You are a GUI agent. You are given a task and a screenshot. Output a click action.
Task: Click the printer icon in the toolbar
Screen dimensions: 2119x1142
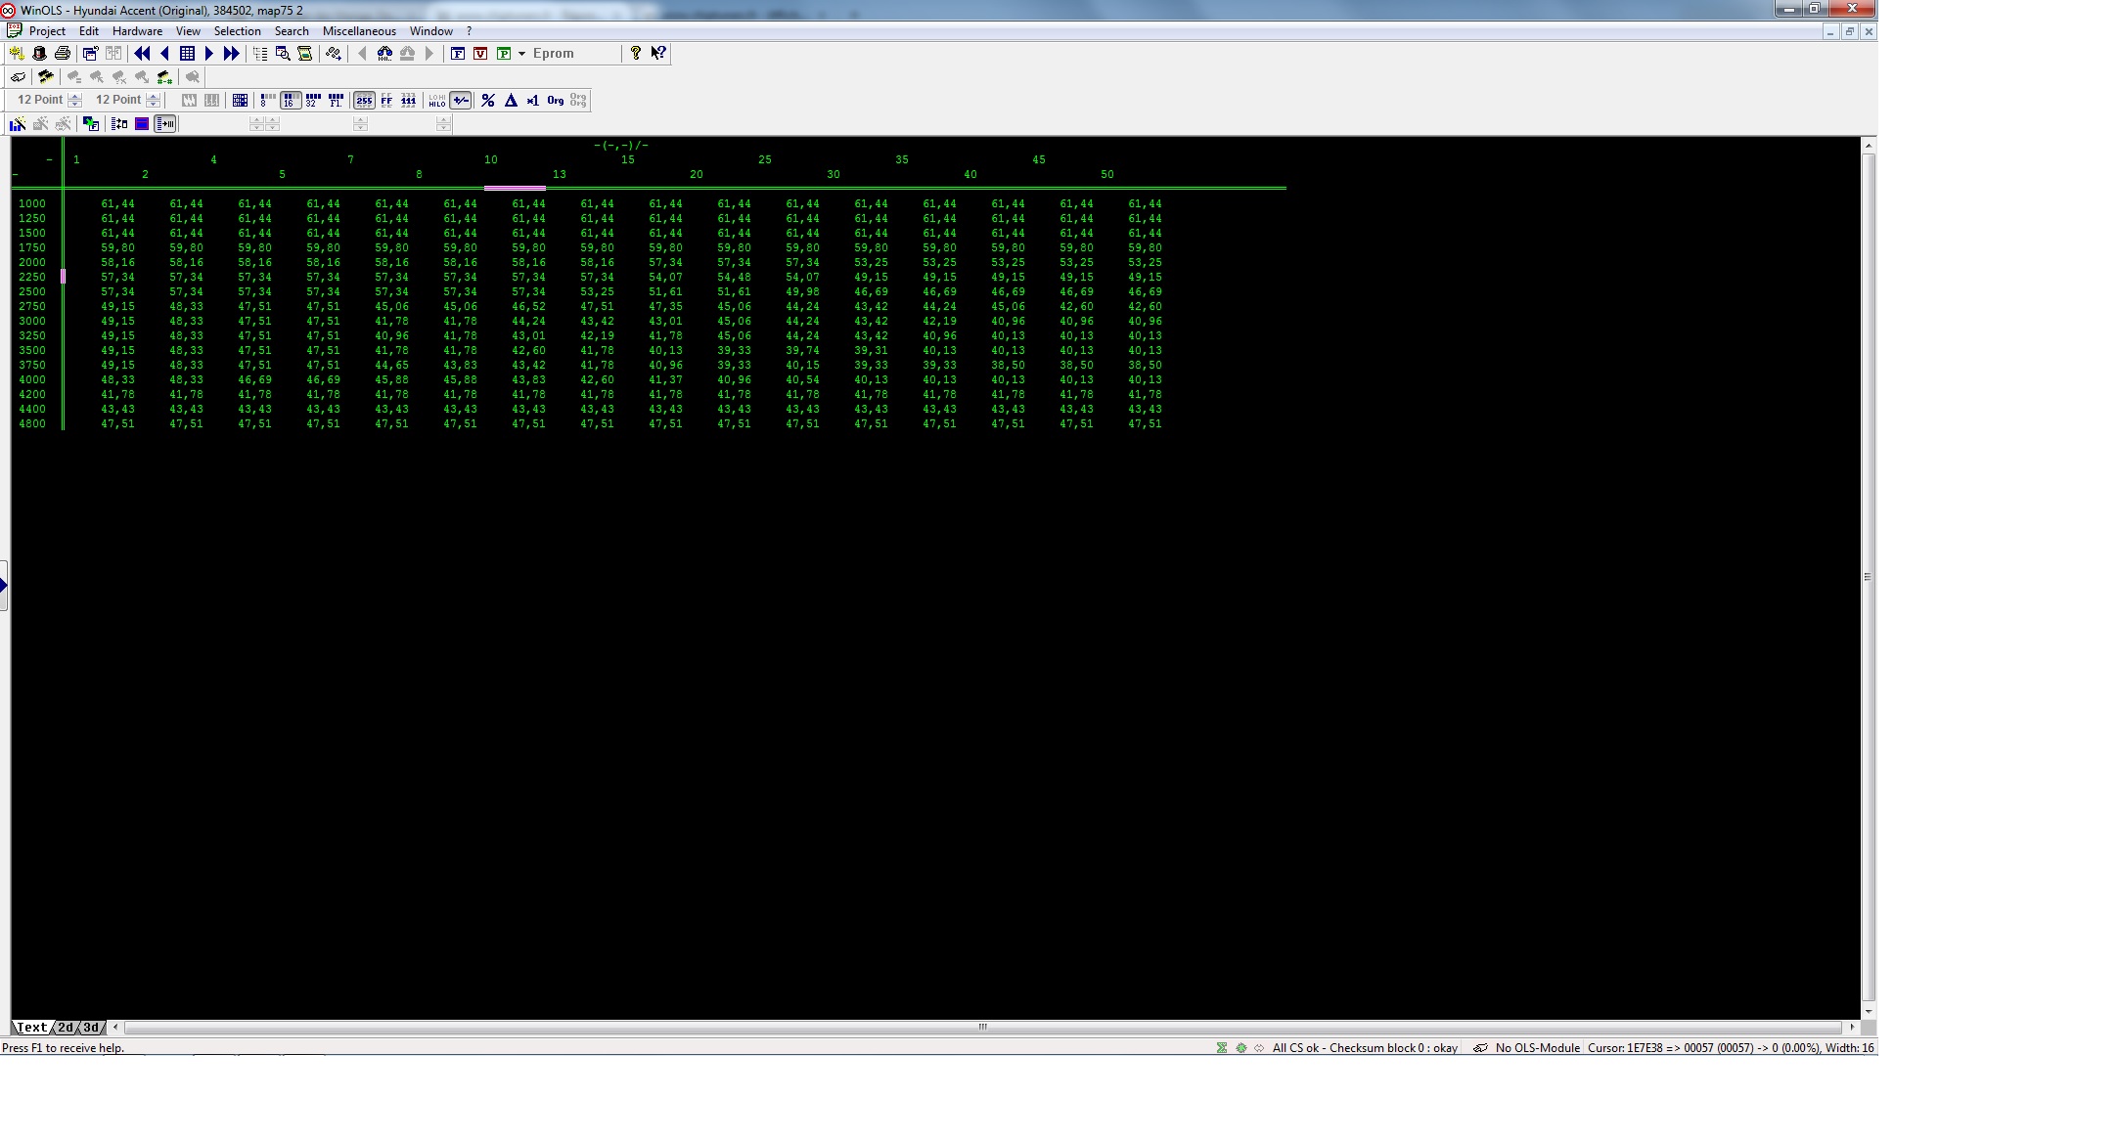(x=63, y=54)
